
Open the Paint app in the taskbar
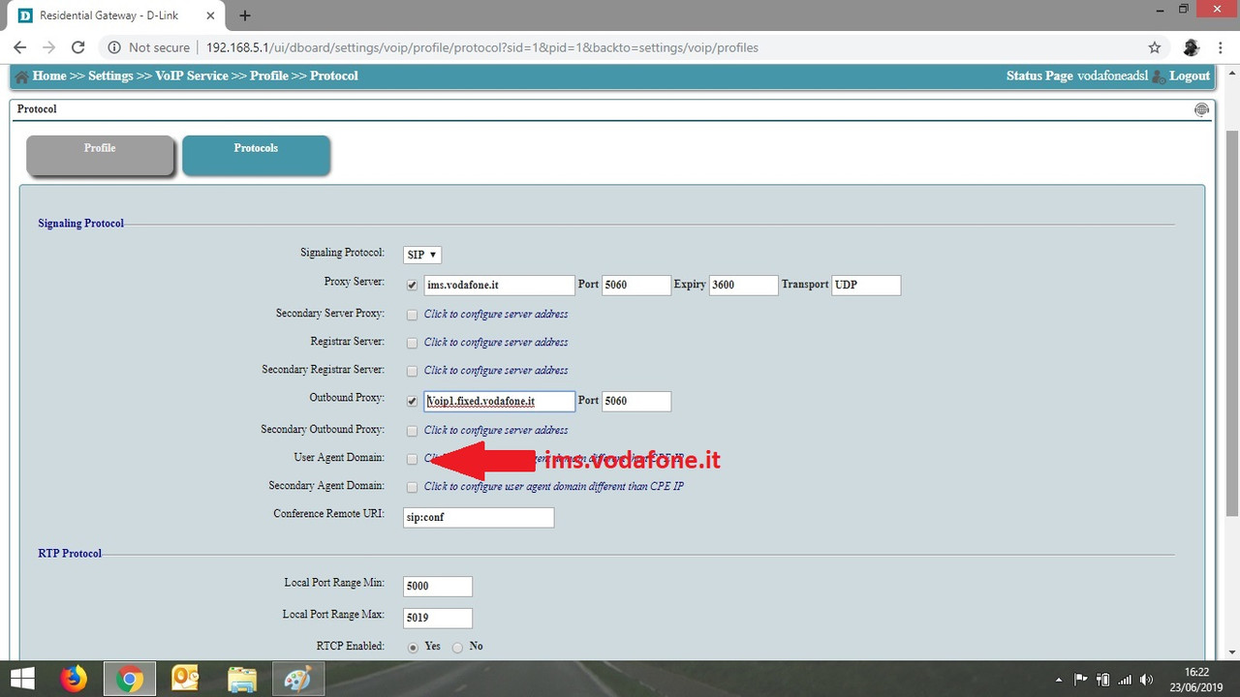tap(297, 680)
